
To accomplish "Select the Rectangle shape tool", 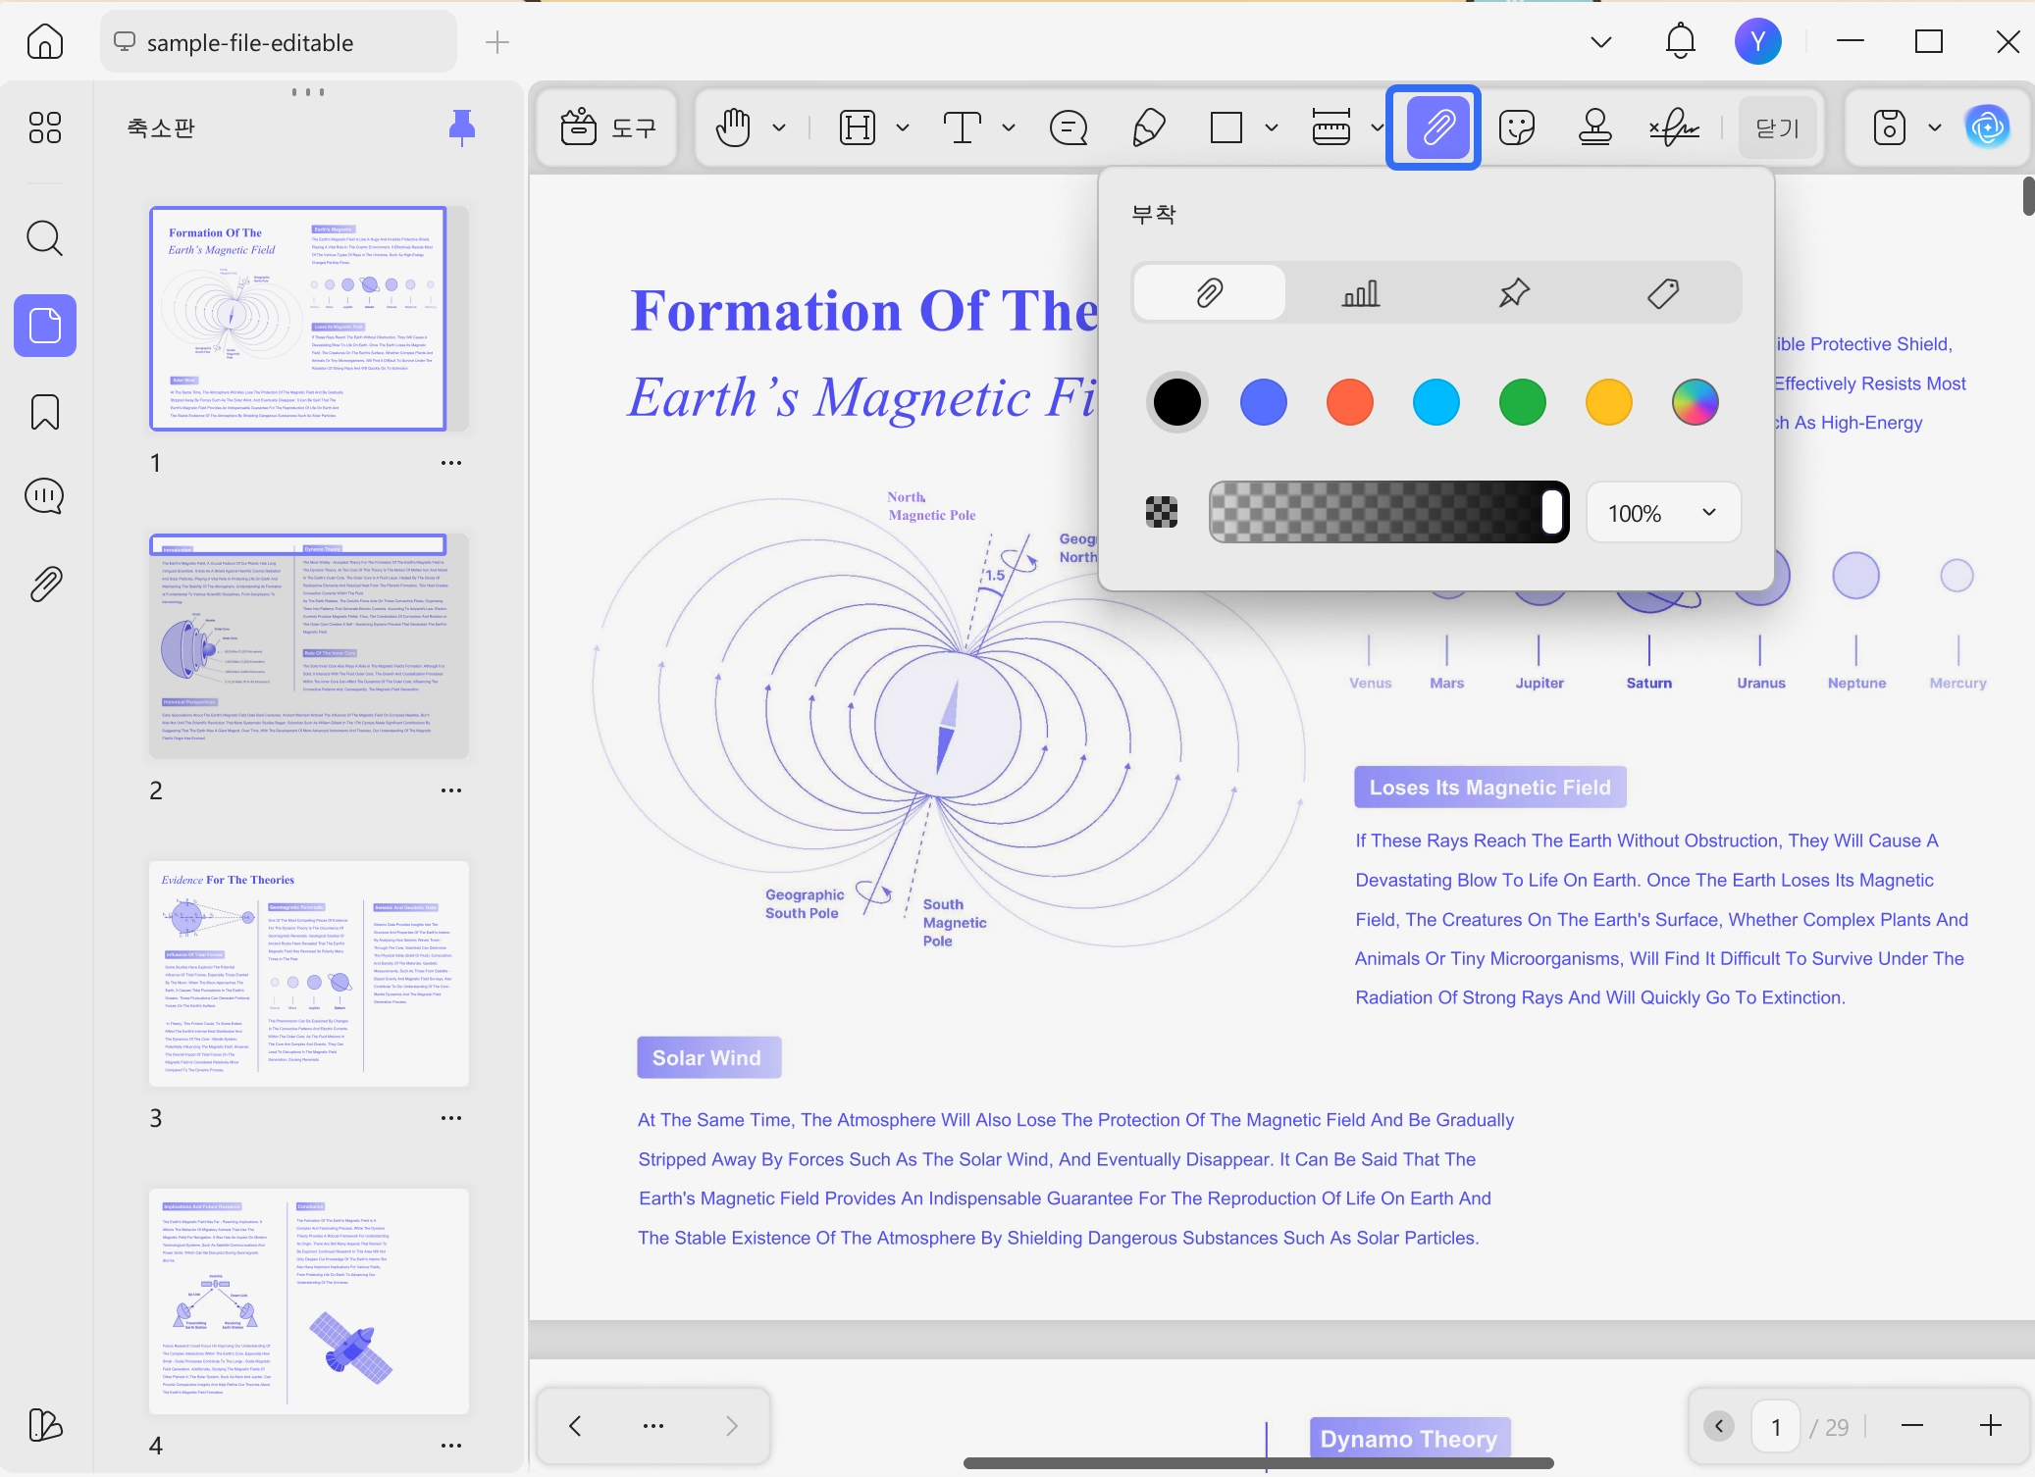I will [1226, 127].
